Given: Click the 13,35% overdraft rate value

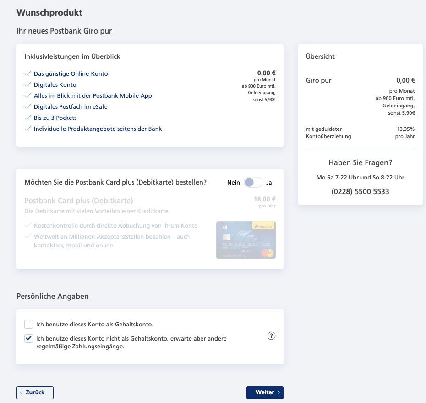Looking at the screenshot, I should (x=406, y=129).
